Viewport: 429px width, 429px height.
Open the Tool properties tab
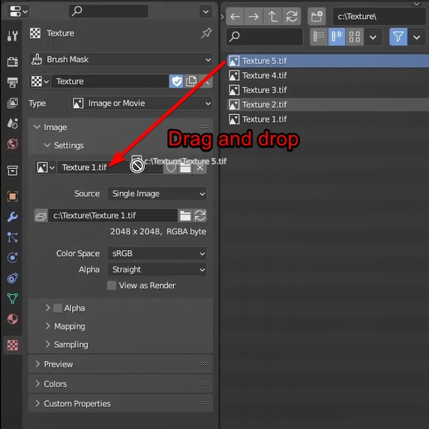click(x=12, y=36)
